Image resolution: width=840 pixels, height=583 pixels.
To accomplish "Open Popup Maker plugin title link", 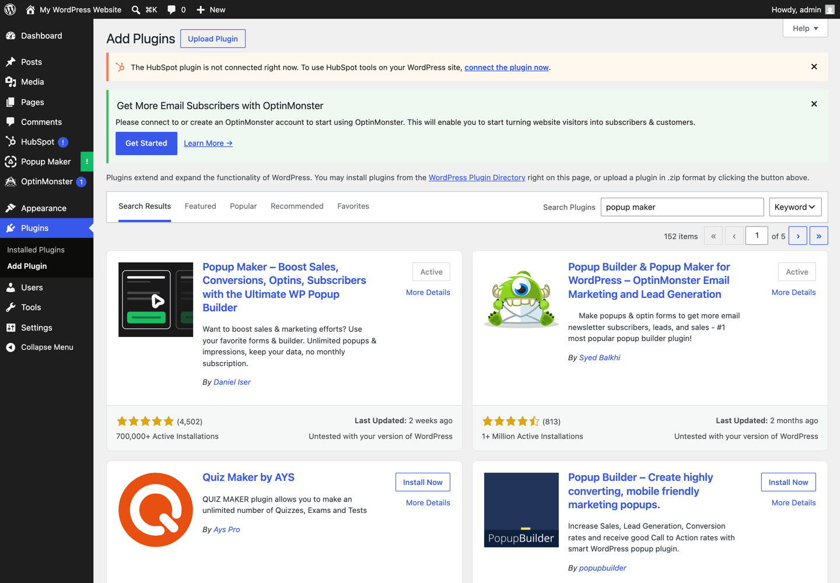I will pyautogui.click(x=284, y=287).
